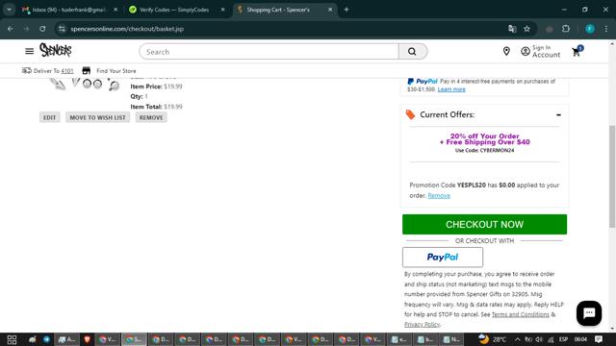Click the ESP language indicator
This screenshot has width=616, height=346.
563,339
